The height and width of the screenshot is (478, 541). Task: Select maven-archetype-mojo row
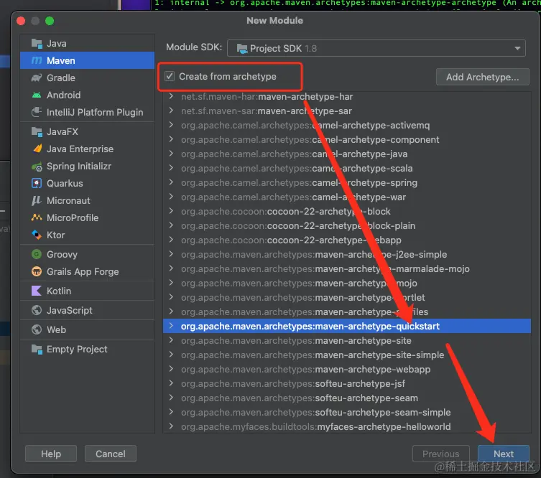coord(347,283)
